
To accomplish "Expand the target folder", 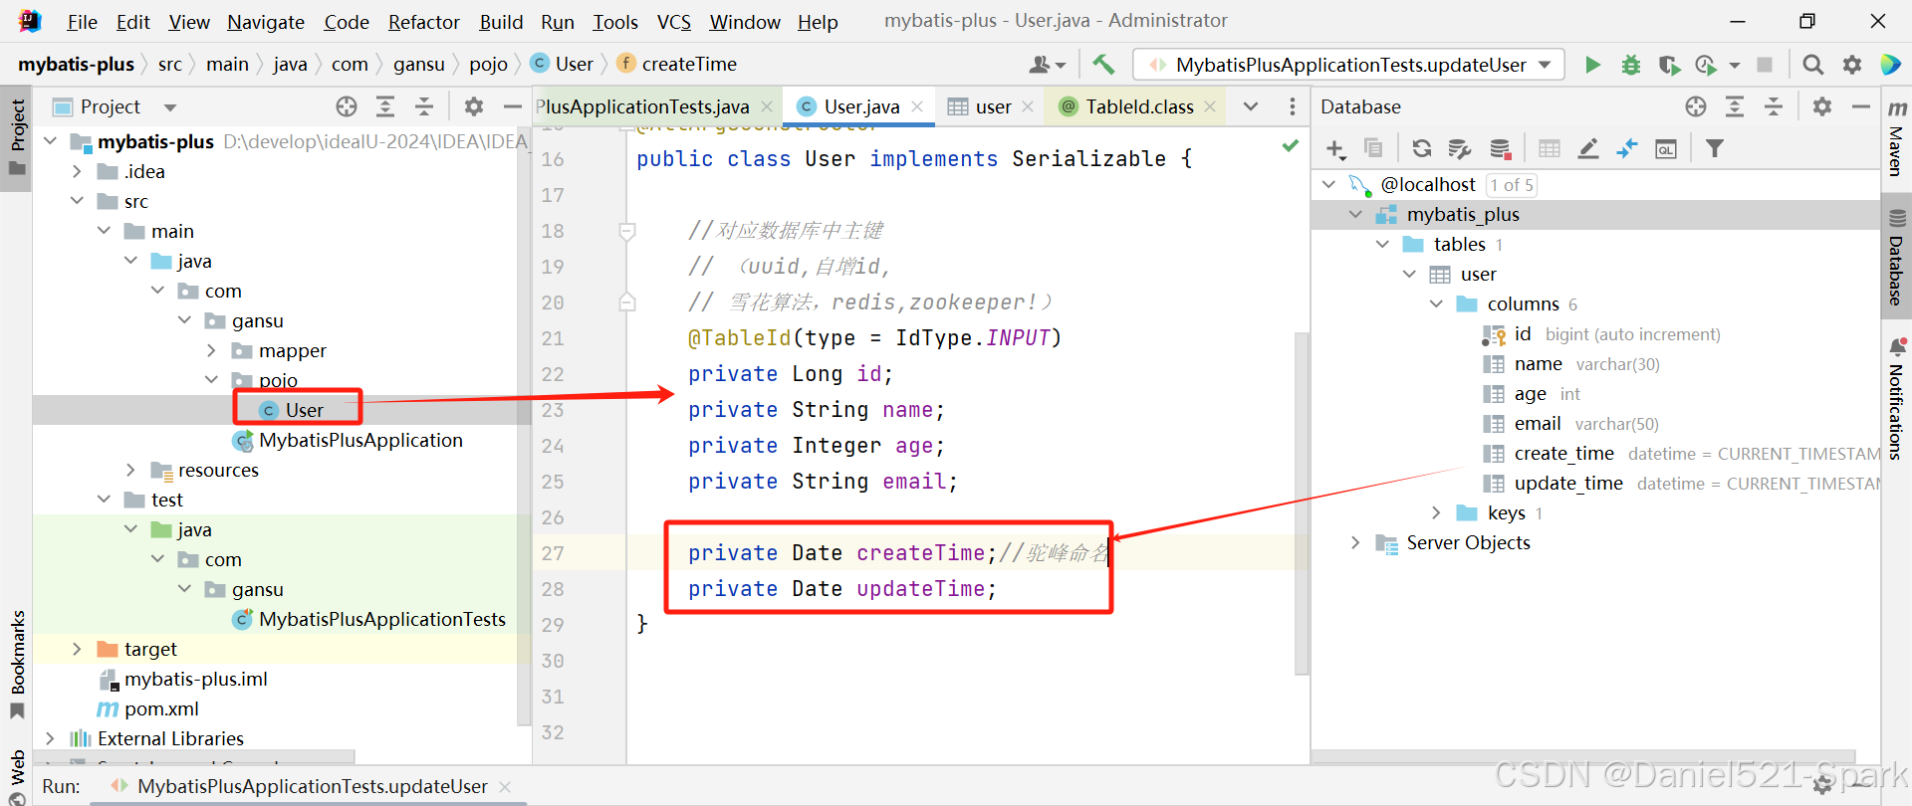I will pos(78,650).
